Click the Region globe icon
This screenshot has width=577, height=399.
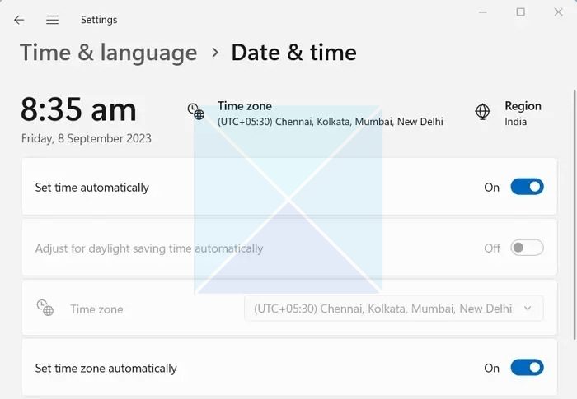point(483,112)
